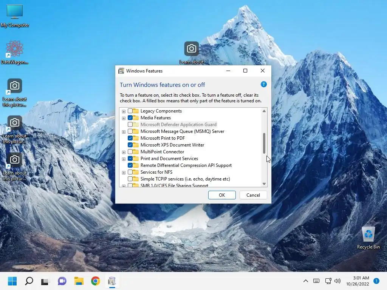
Task: Launch Google Chrome from taskbar
Action: click(96, 281)
